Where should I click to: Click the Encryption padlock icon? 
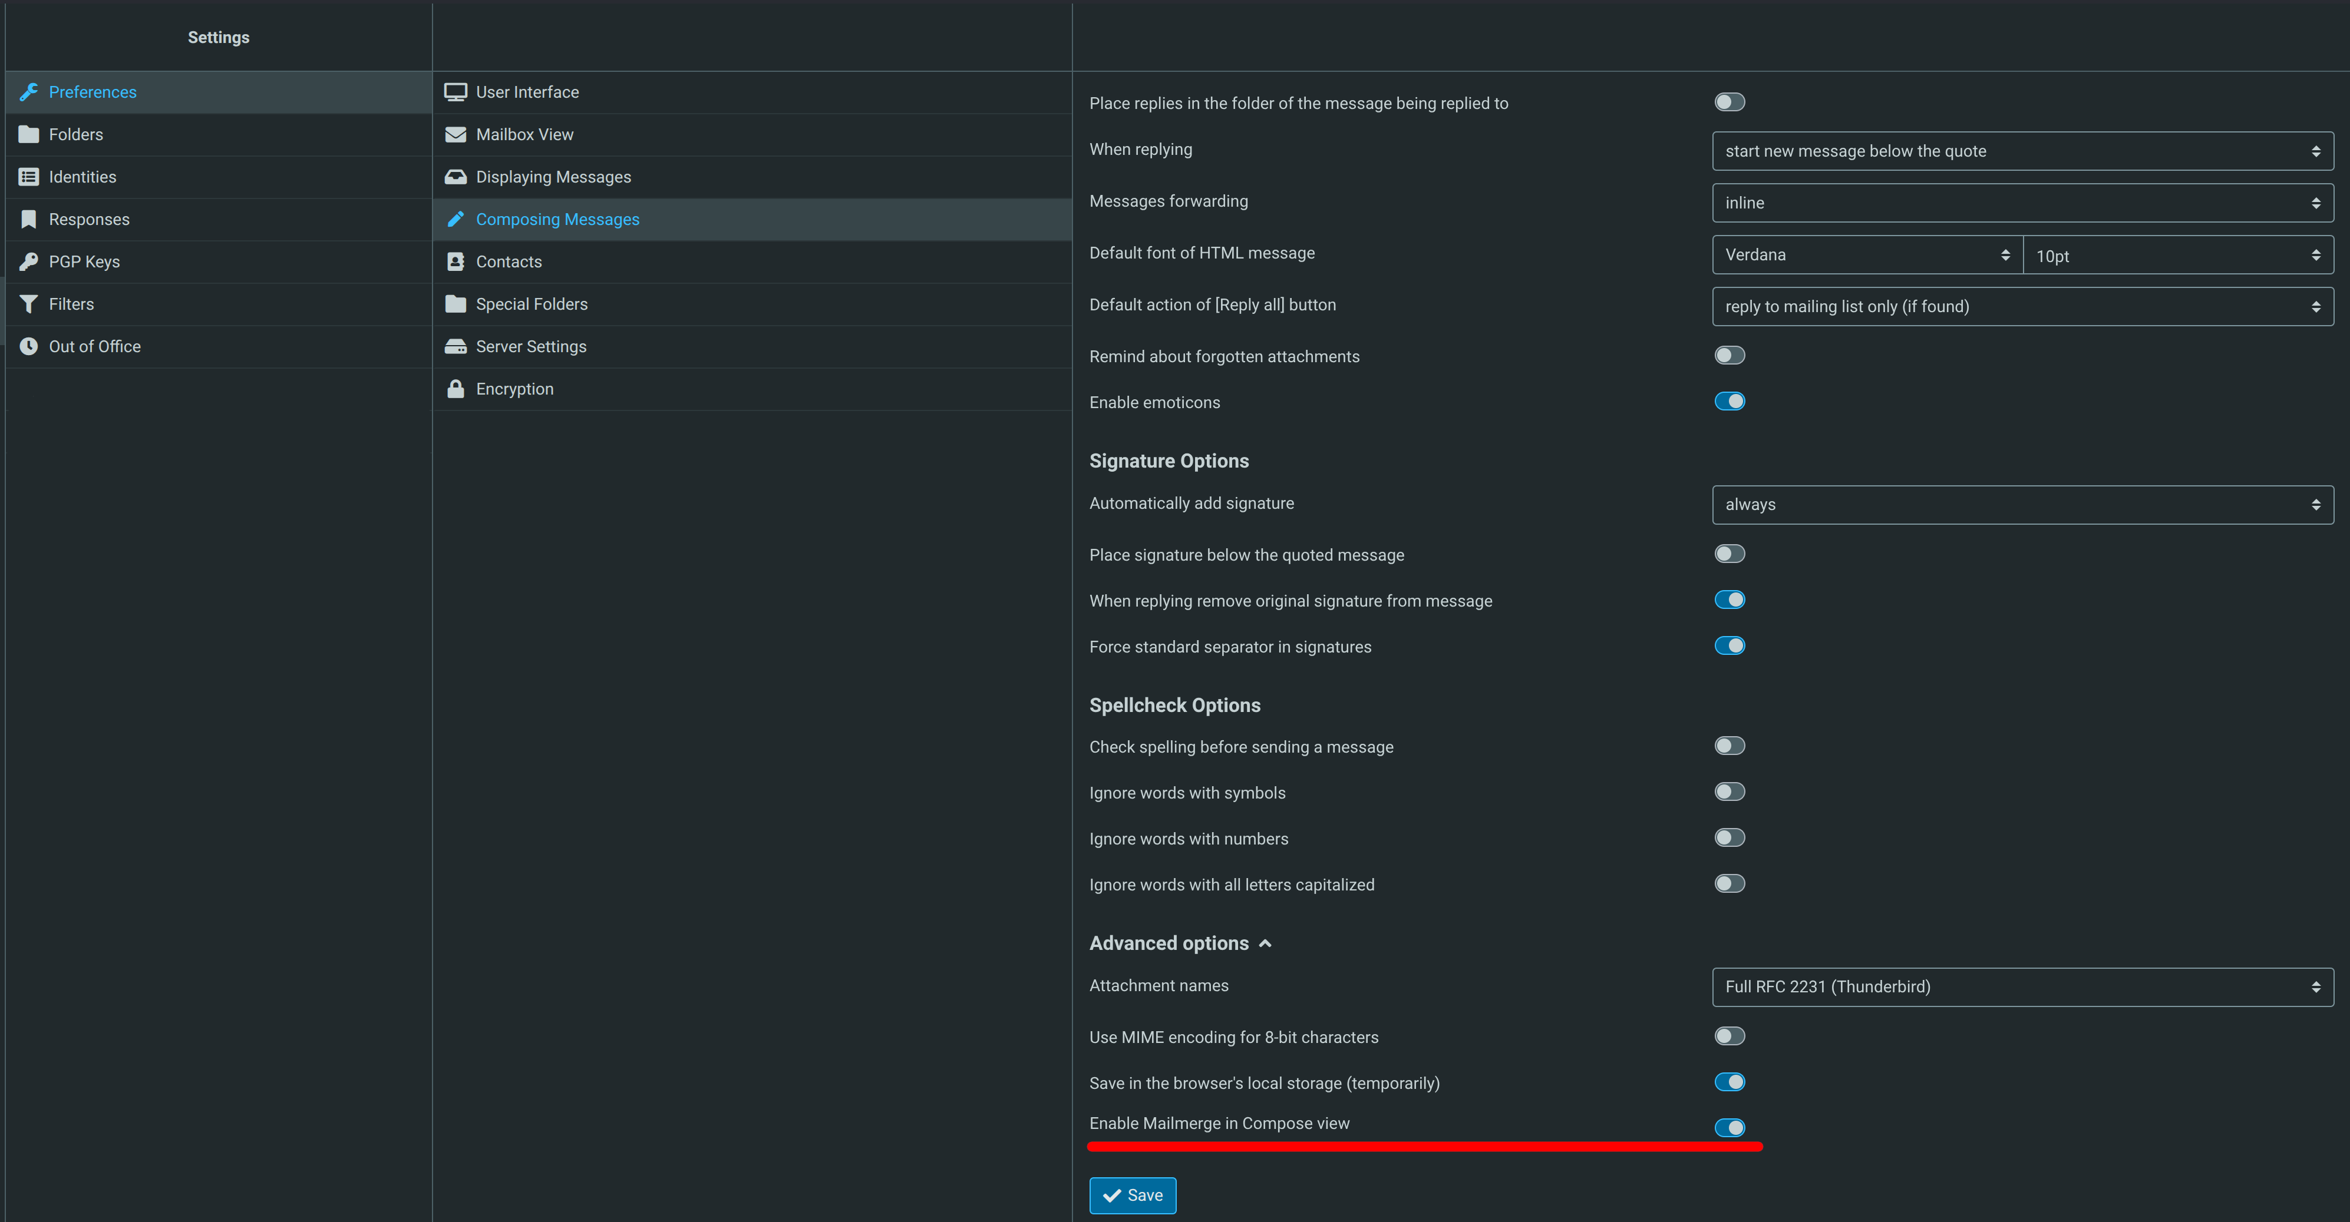pyautogui.click(x=456, y=389)
